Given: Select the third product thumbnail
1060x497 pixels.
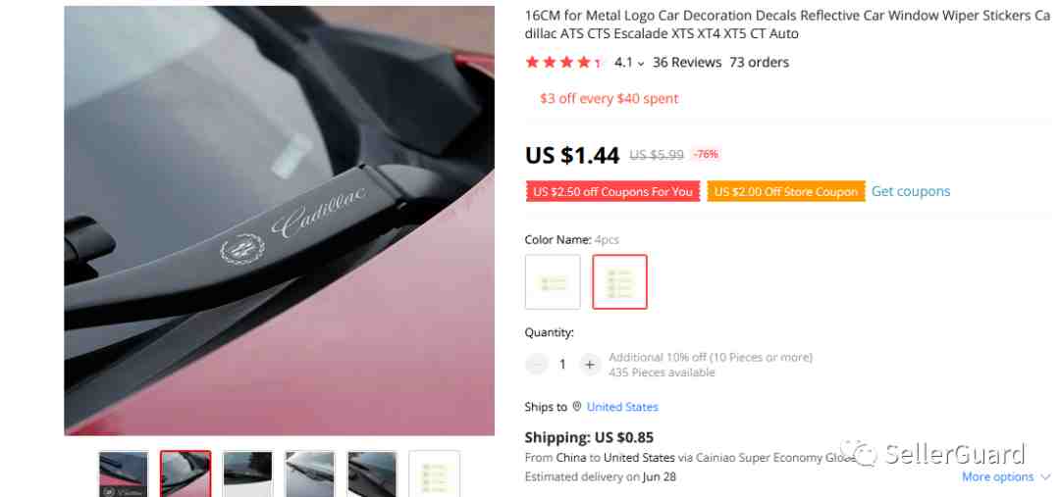Looking at the screenshot, I should pyautogui.click(x=247, y=473).
